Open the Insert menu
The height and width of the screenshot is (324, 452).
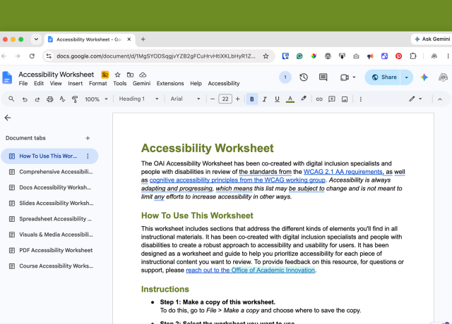tap(76, 83)
